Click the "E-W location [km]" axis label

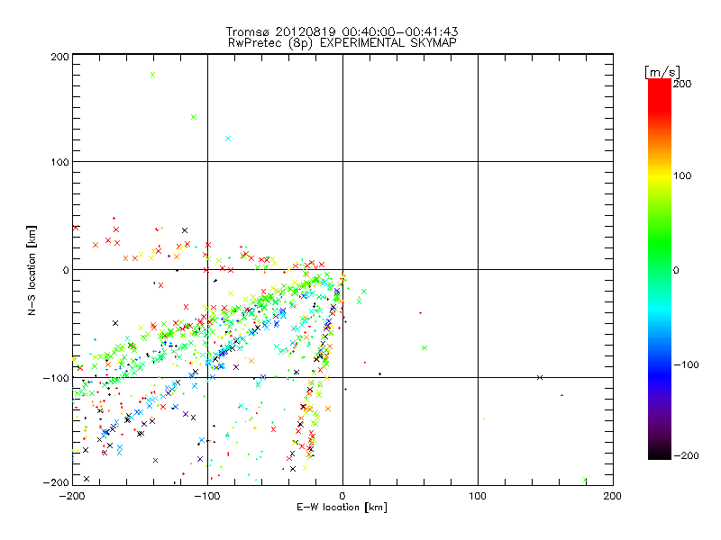342,508
